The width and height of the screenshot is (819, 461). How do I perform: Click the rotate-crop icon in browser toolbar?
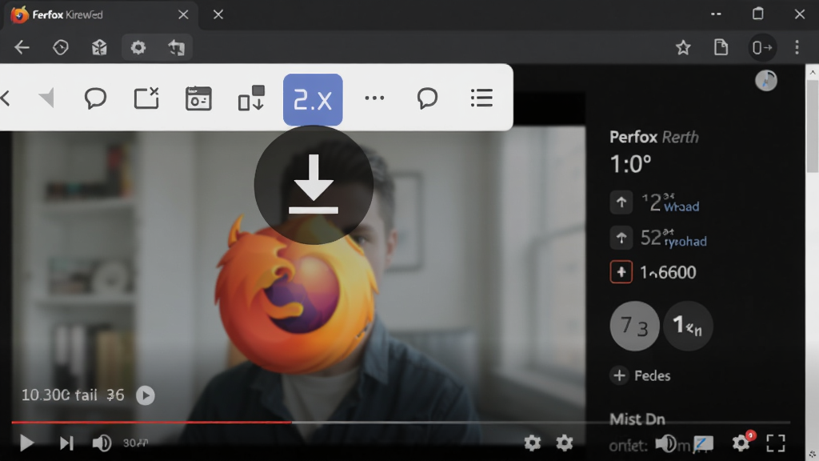pyautogui.click(x=177, y=47)
